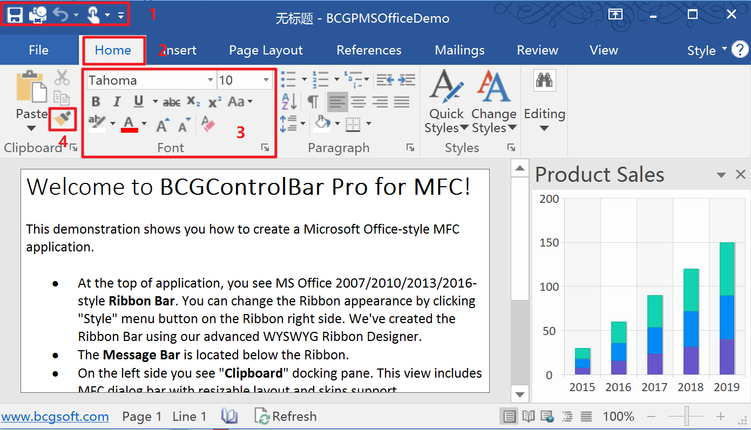The width and height of the screenshot is (751, 430).
Task: Toggle Bold formatting
Action: click(96, 101)
